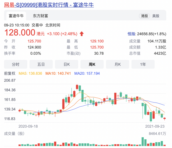This screenshot has height=148, width=172.
Task: Click the 2020-09-18 start date label
Action: pyautogui.click(x=28, y=126)
